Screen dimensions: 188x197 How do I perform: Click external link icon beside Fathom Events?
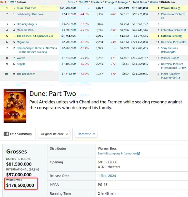tap(181, 36)
